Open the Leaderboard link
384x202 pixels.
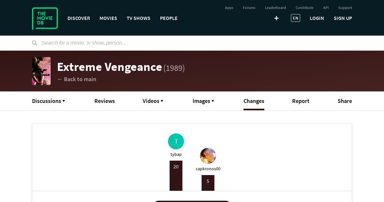[x=276, y=8]
